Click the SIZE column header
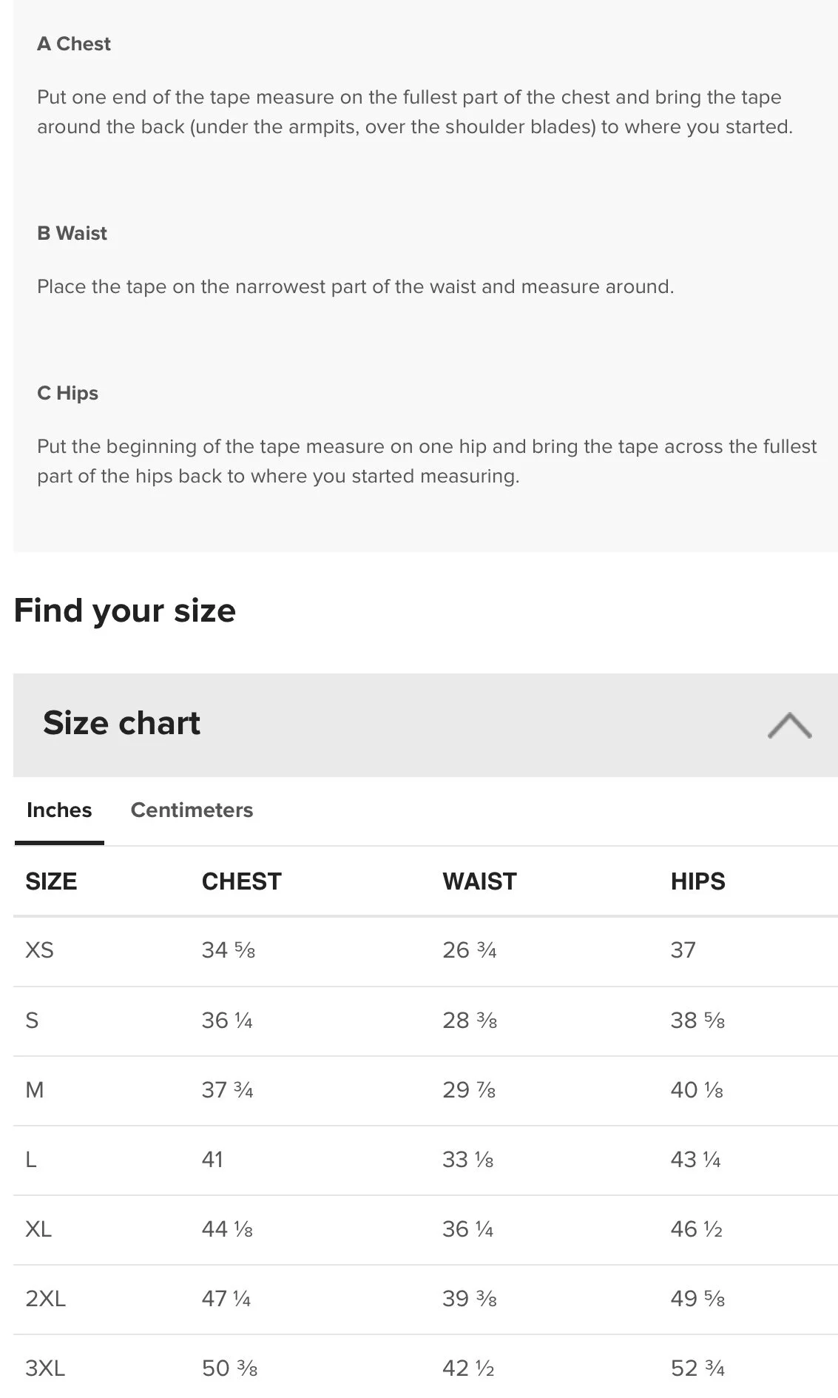This screenshot has width=838, height=1398. pos(51,881)
